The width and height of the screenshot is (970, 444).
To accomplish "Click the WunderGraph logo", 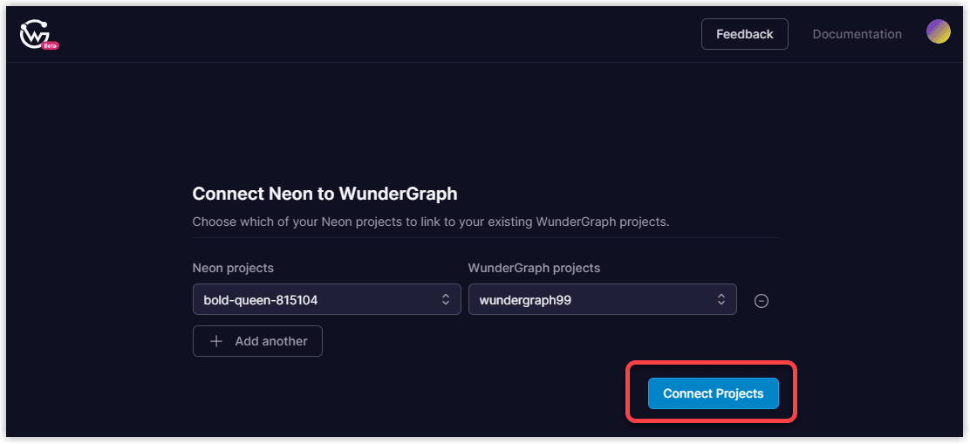I will click(x=33, y=34).
